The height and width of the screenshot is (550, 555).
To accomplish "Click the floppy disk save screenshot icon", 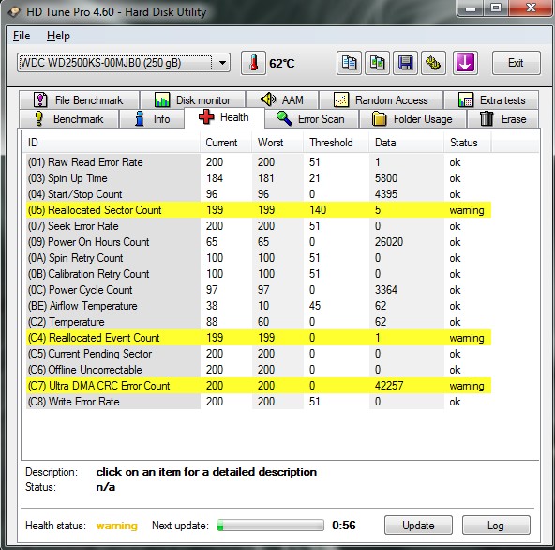I will 405,63.
